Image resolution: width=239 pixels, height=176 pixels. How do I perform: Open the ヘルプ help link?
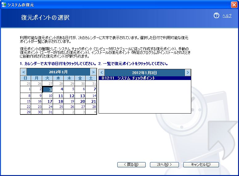(227, 16)
